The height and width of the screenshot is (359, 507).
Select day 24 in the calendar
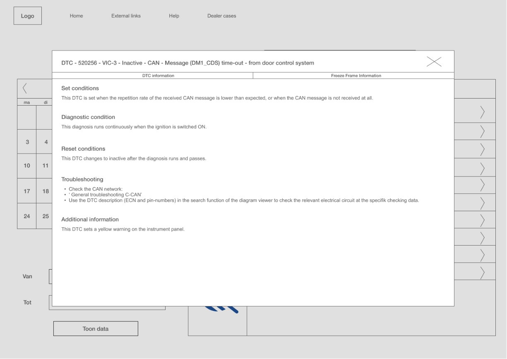[x=27, y=216]
